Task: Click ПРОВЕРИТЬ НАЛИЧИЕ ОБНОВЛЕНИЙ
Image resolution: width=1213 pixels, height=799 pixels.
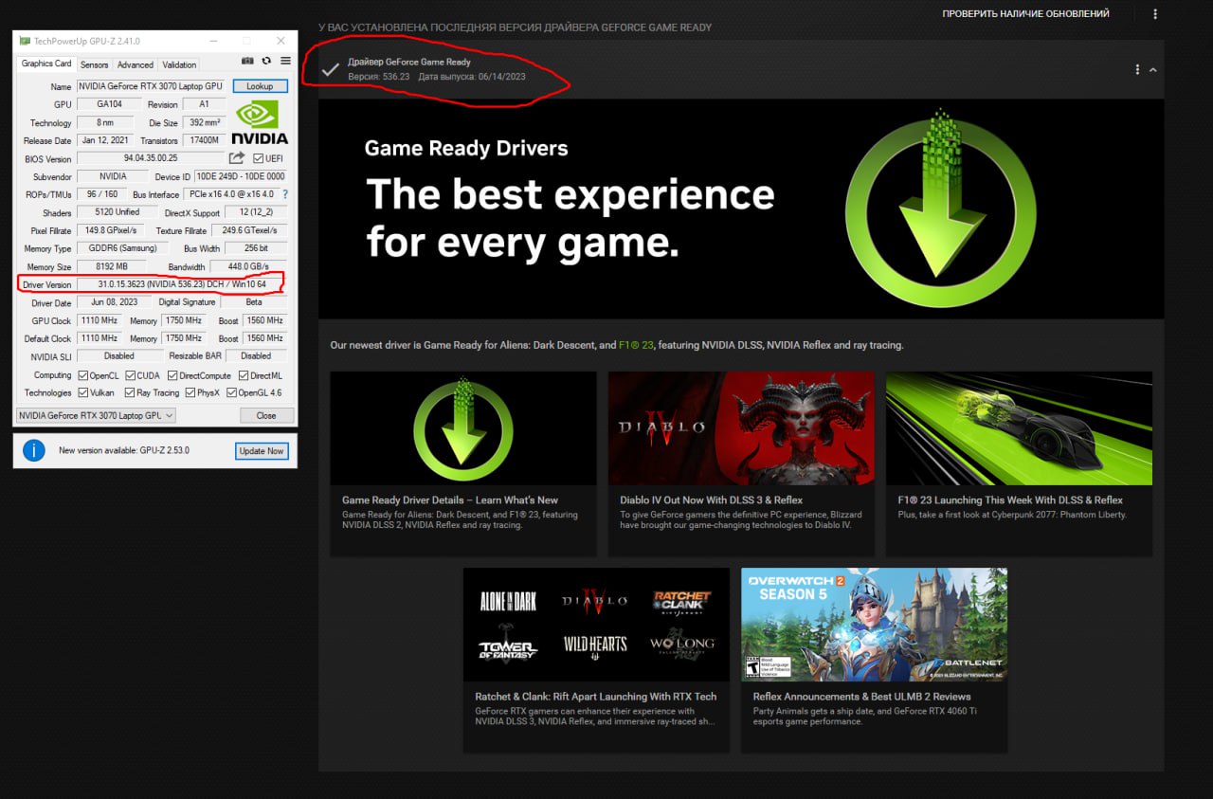Action: (x=1025, y=14)
